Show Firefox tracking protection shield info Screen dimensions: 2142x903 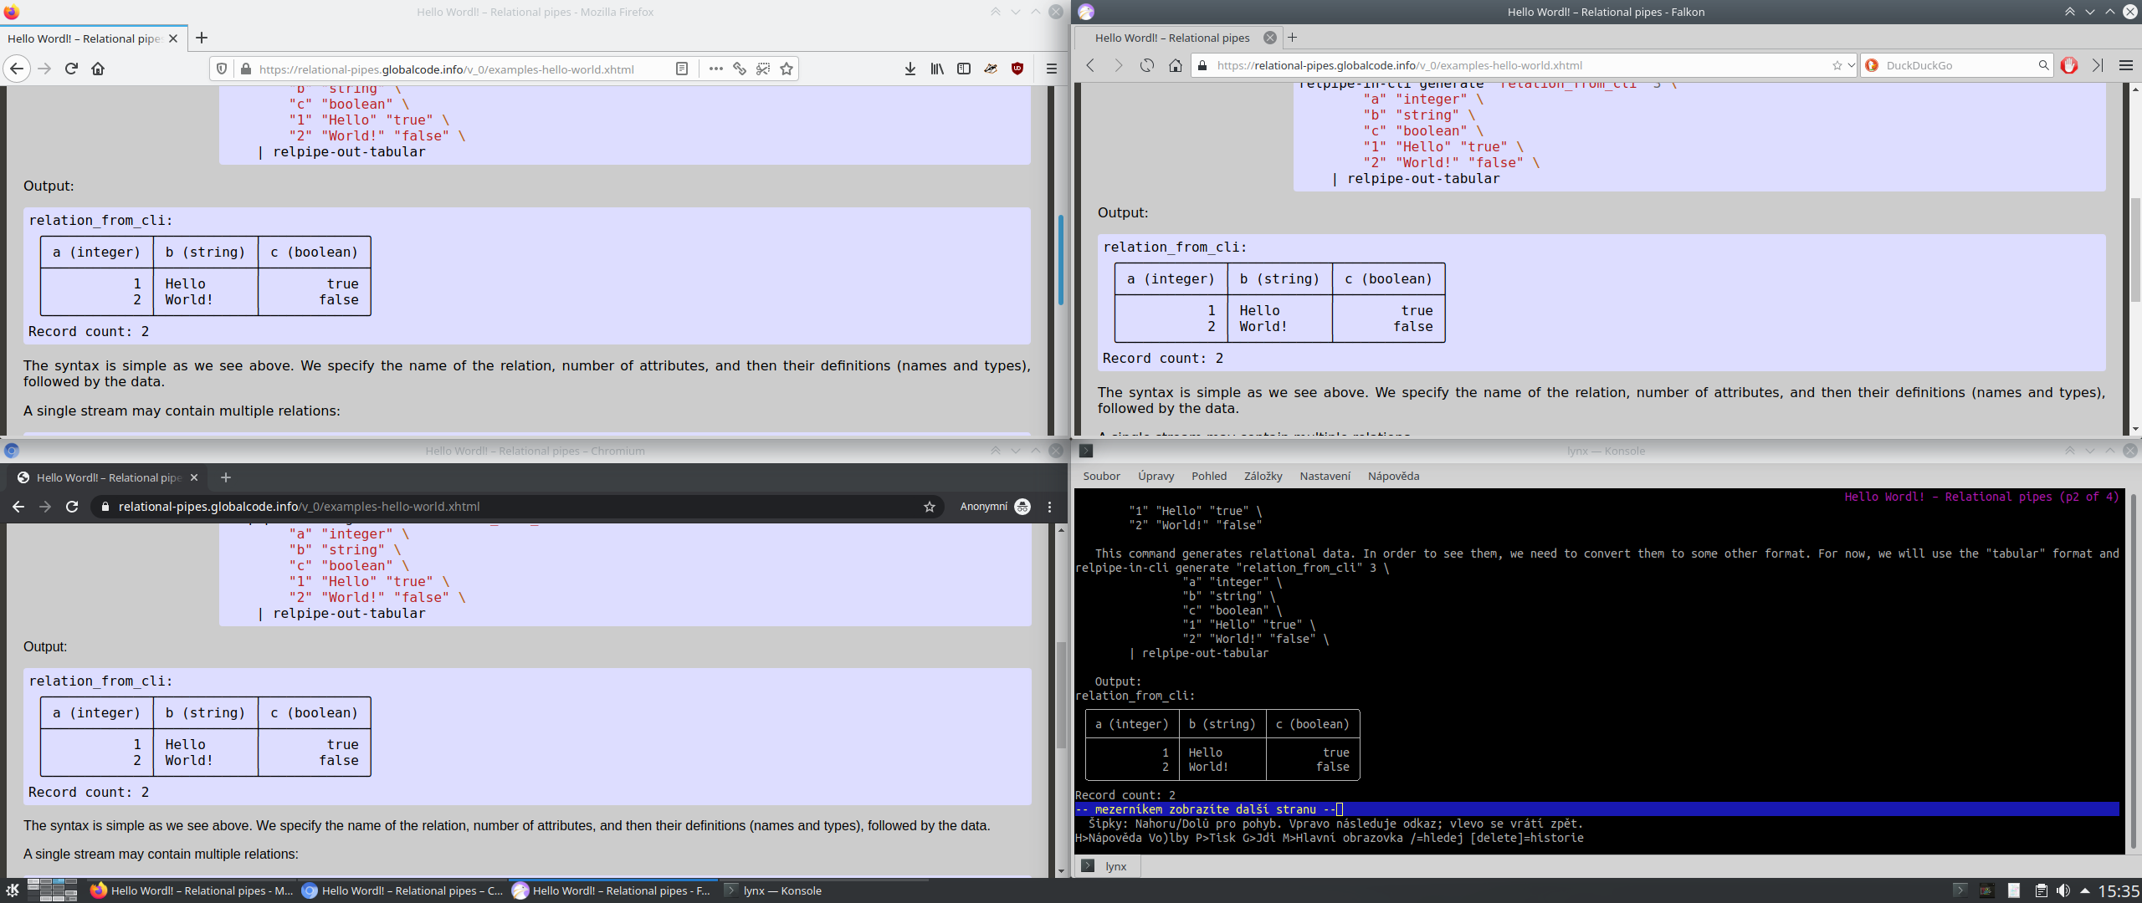222,69
